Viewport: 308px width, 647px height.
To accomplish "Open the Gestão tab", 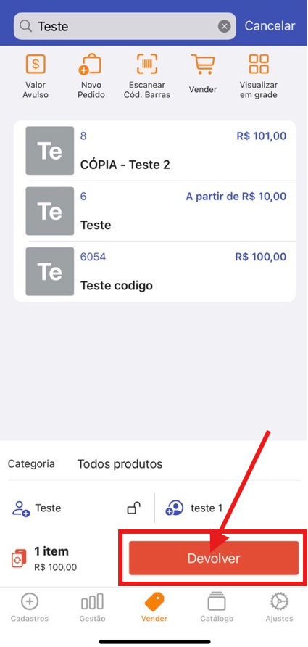I will point(92,607).
